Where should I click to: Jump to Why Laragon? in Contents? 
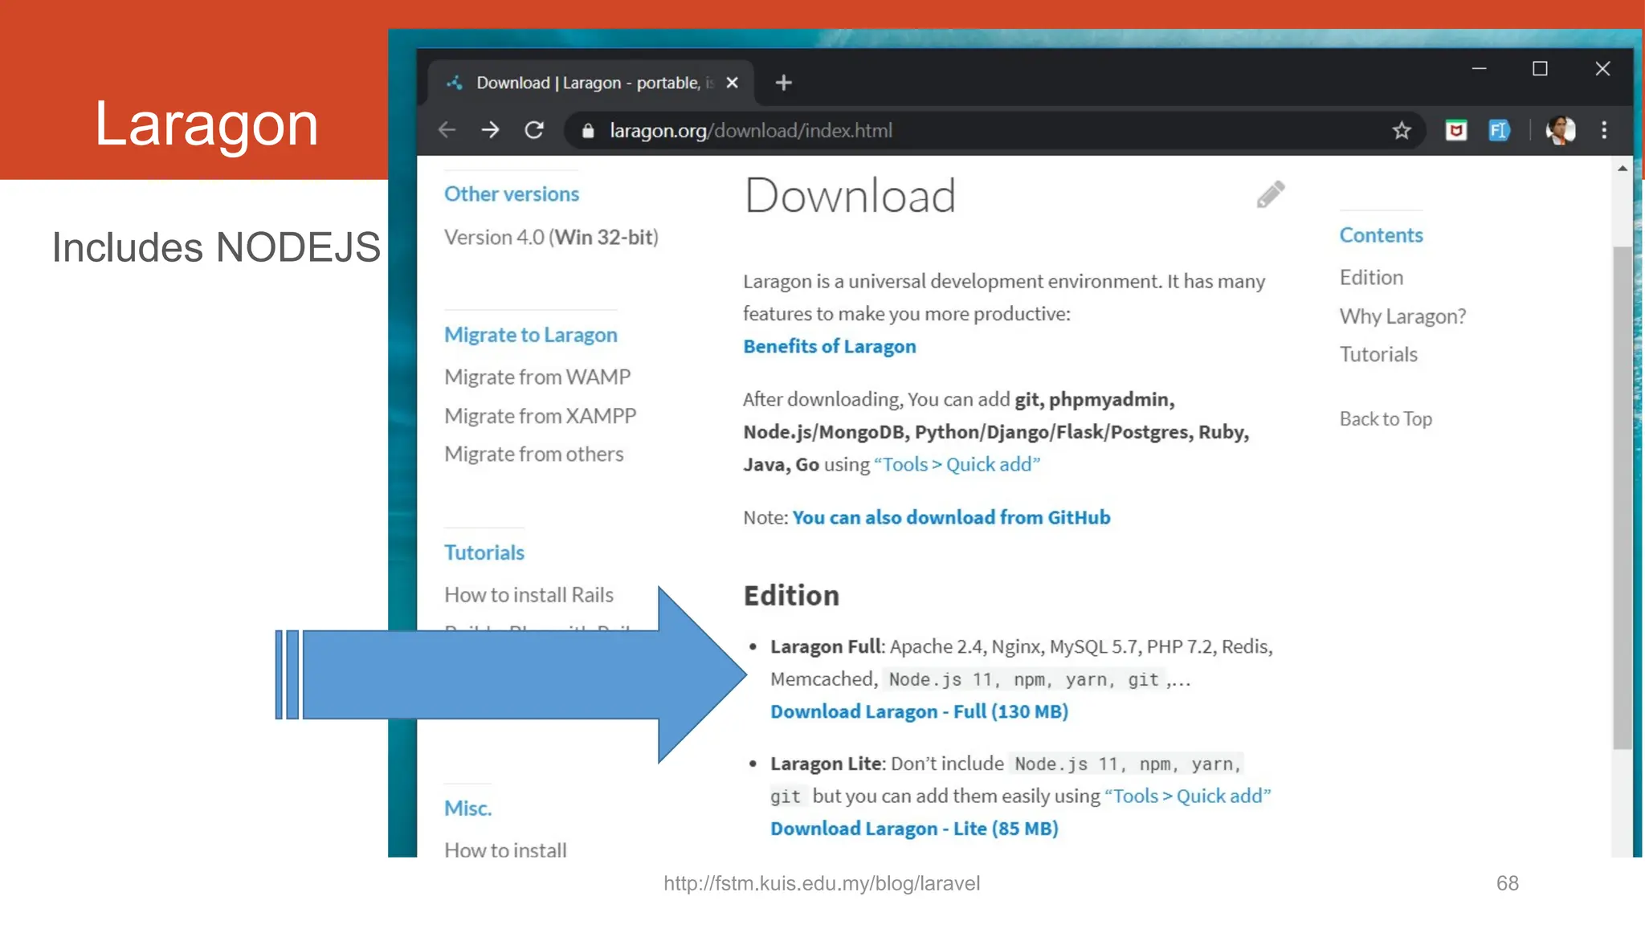pos(1402,316)
